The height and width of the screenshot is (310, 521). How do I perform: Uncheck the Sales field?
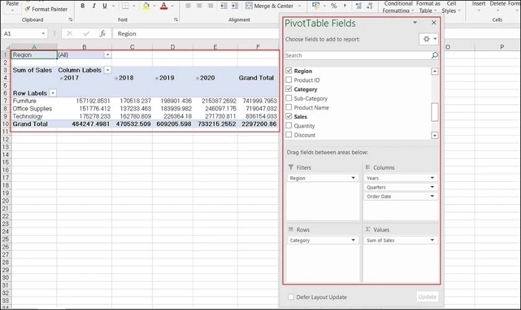point(289,117)
